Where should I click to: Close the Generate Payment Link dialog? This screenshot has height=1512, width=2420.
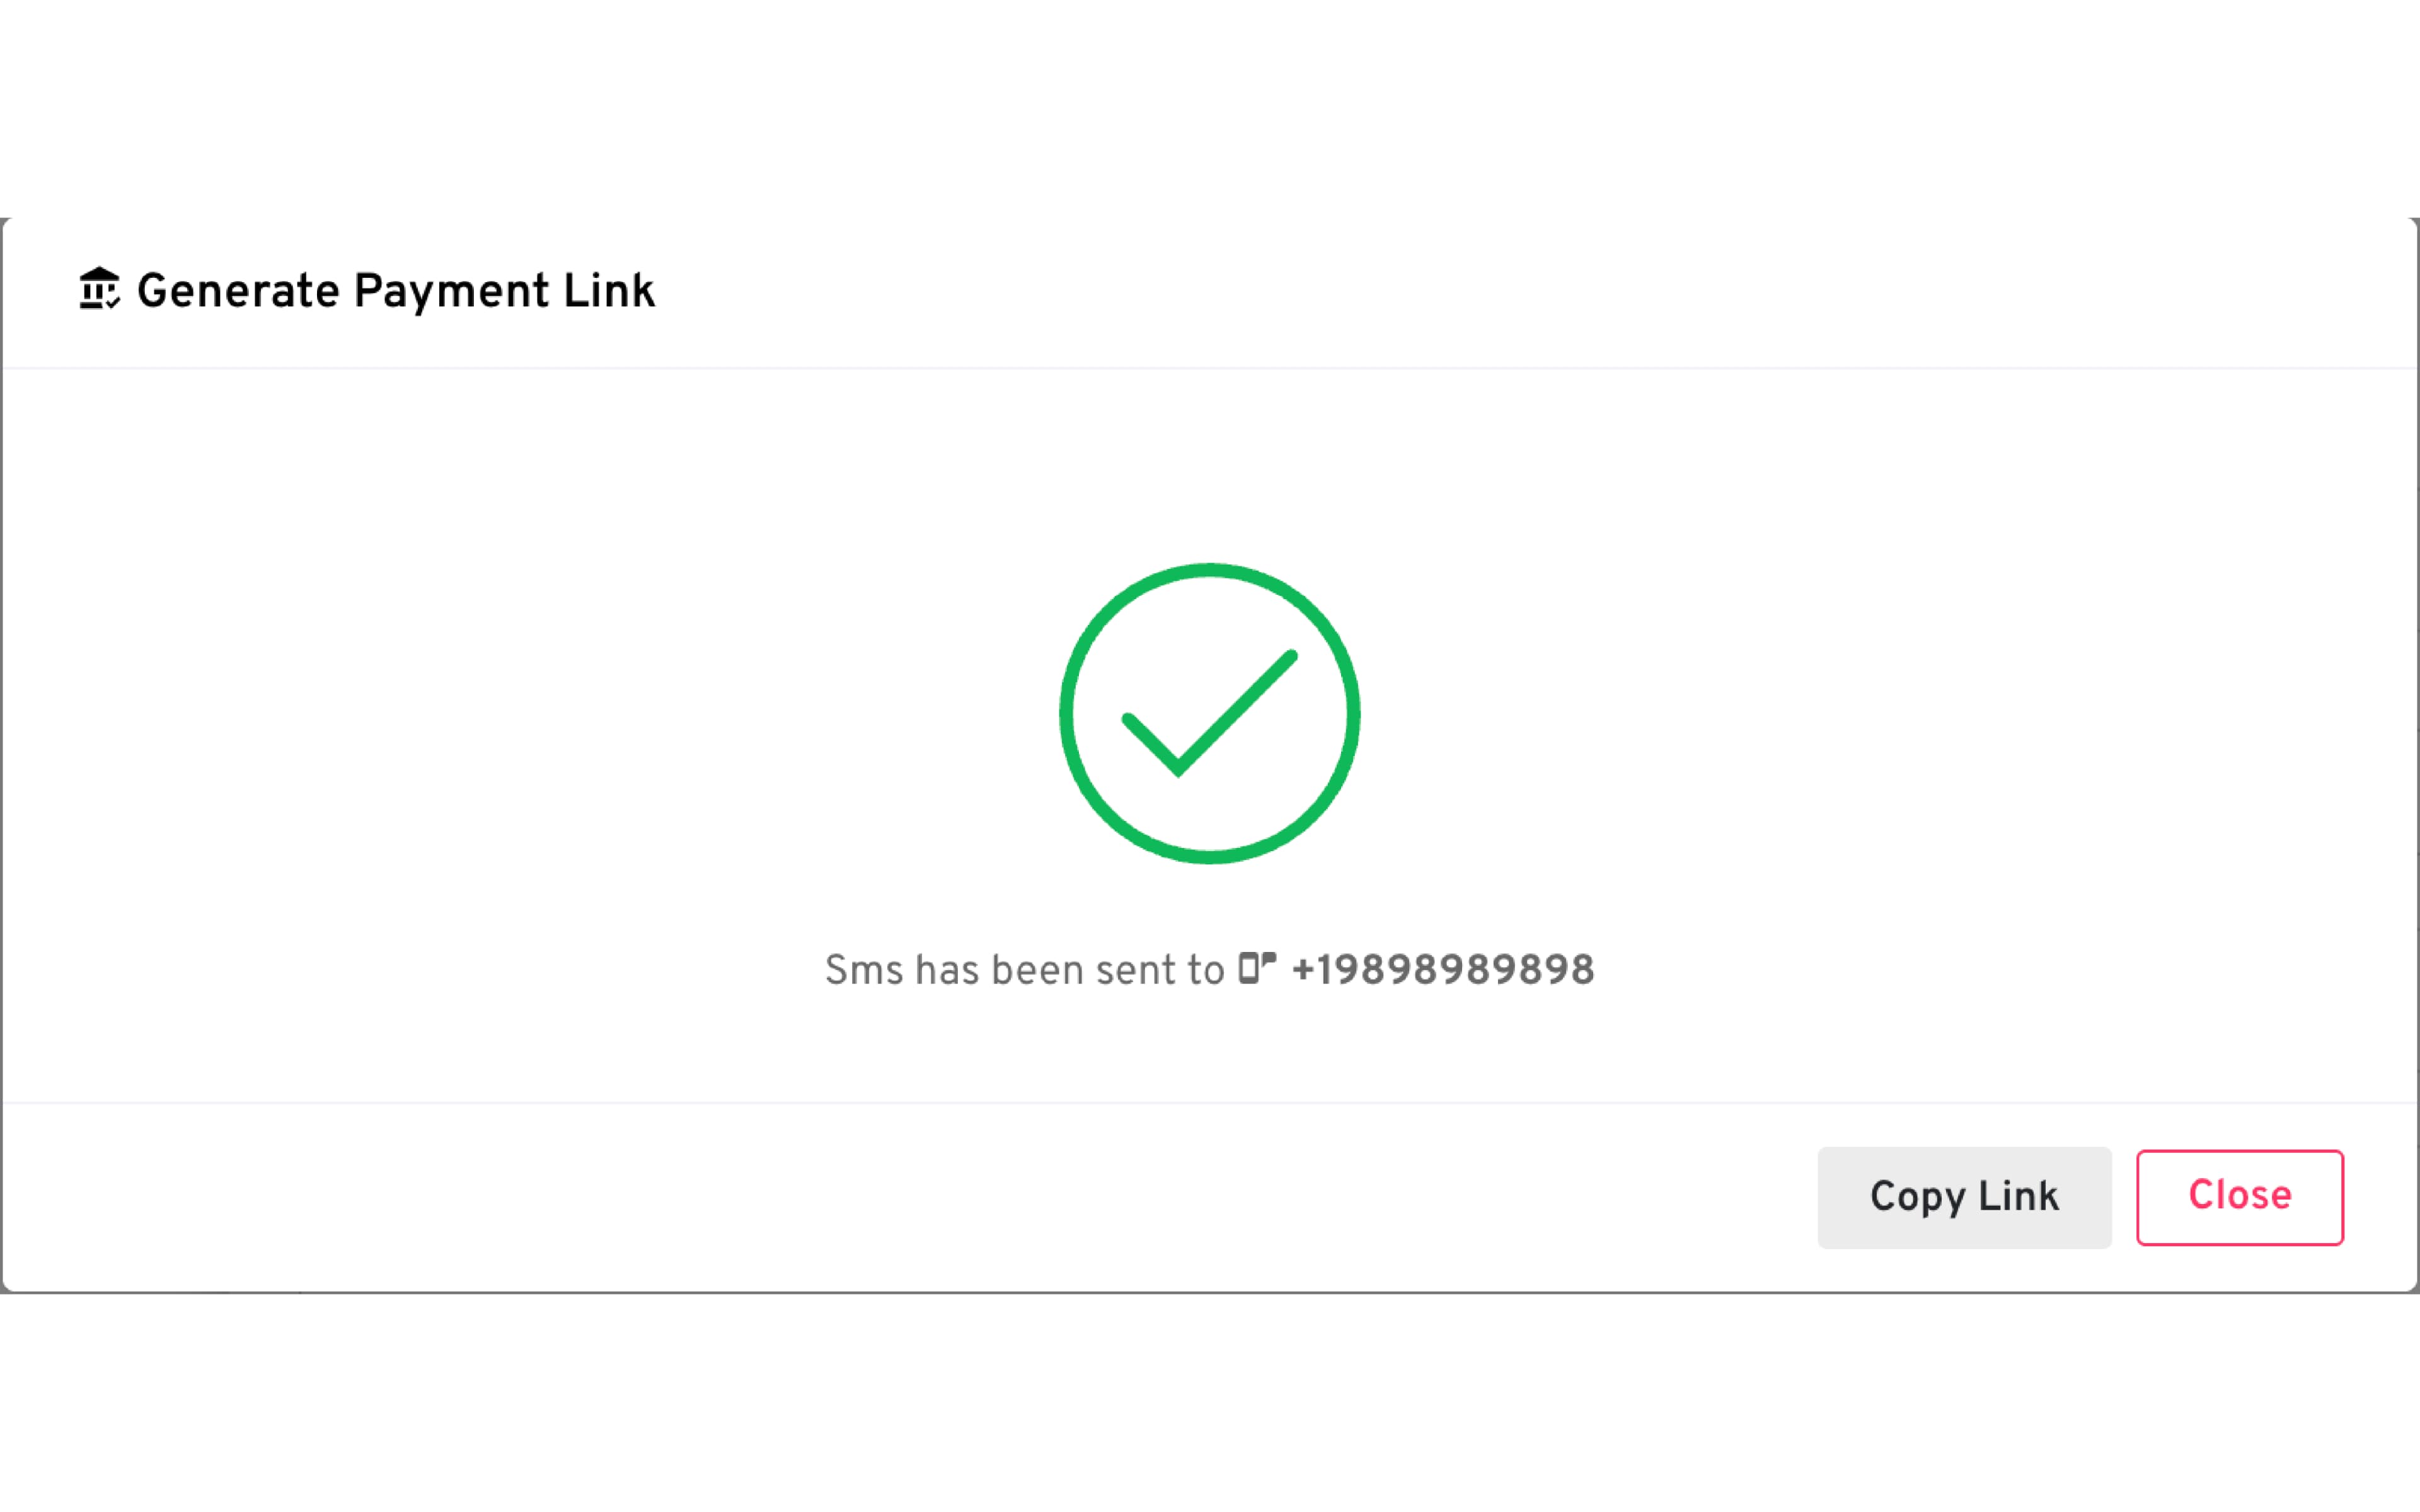pyautogui.click(x=2239, y=1197)
